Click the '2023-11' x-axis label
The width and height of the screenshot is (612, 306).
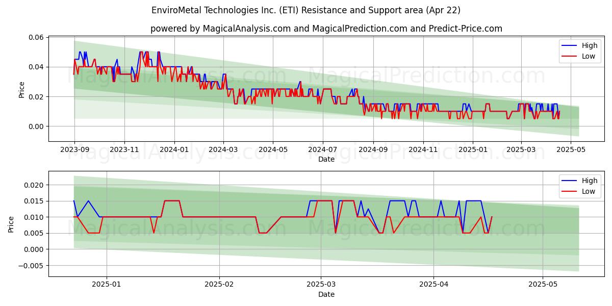pyautogui.click(x=124, y=150)
